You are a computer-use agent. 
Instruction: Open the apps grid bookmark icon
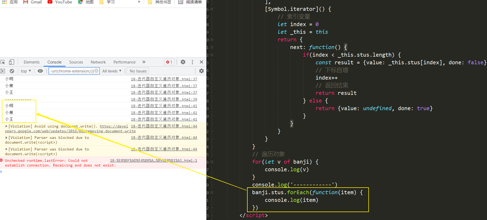pos(4,2)
